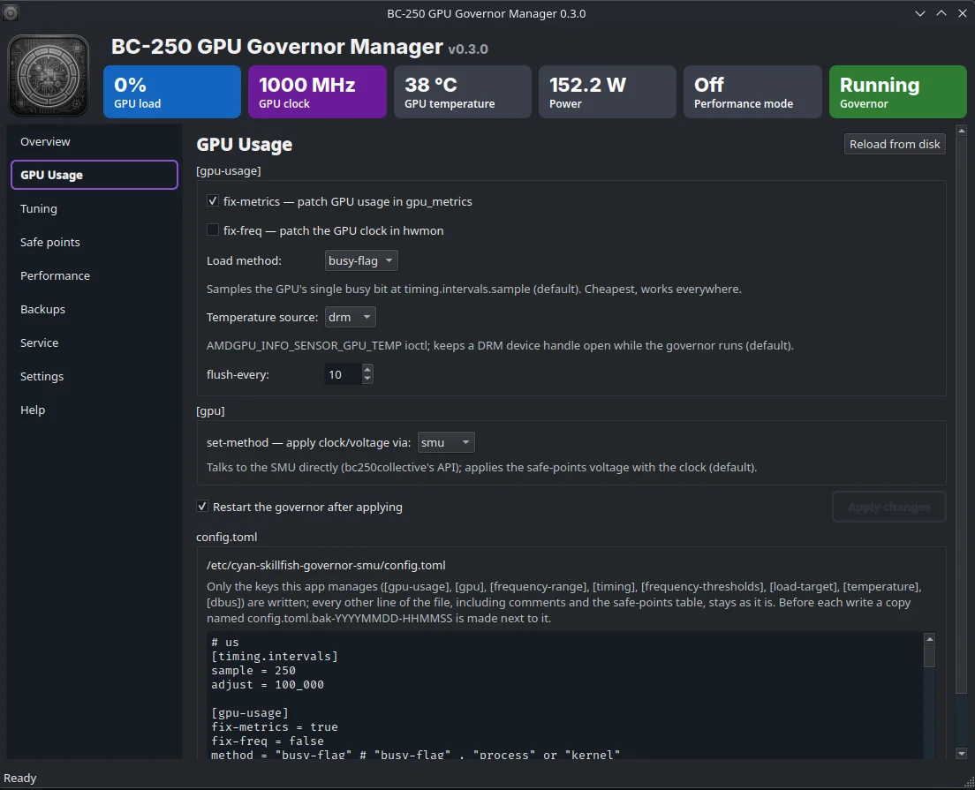Increase the flush-every value with up arrow
975x790 pixels.
tap(367, 369)
